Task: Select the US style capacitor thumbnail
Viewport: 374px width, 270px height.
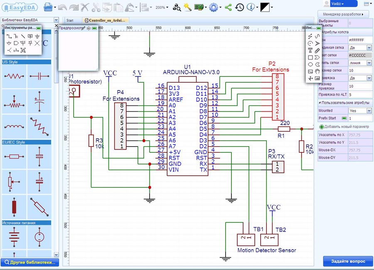Action: (x=39, y=76)
